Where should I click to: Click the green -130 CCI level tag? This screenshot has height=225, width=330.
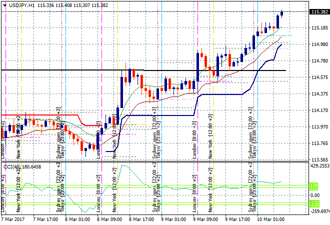pyautogui.click(x=313, y=204)
